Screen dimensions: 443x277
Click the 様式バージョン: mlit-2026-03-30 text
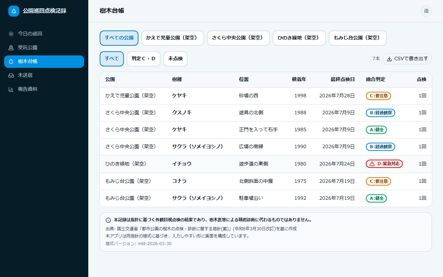click(138, 244)
